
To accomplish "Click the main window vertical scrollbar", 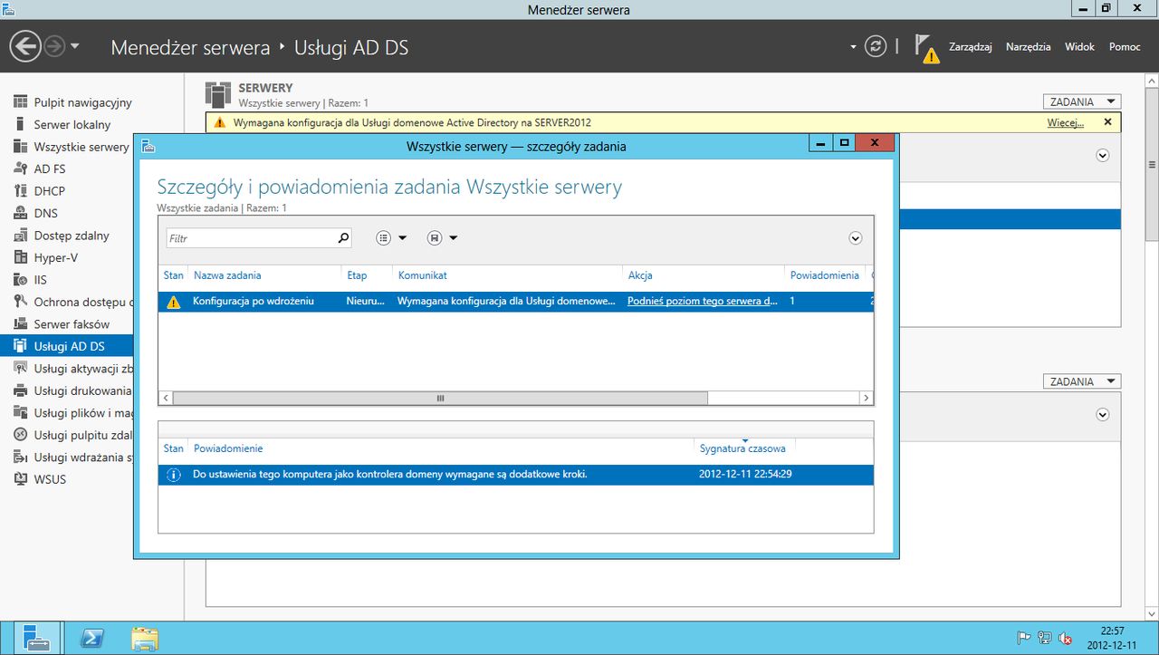I will pos(1152,166).
